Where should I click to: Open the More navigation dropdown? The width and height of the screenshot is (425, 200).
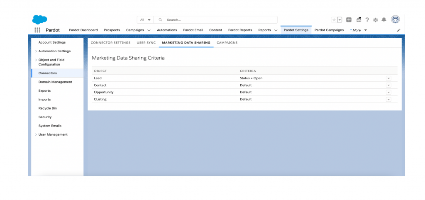pyautogui.click(x=359, y=30)
